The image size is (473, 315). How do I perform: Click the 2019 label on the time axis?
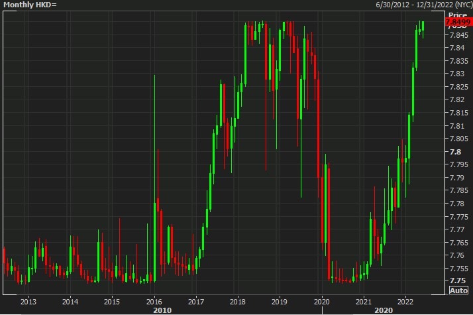[x=280, y=302]
